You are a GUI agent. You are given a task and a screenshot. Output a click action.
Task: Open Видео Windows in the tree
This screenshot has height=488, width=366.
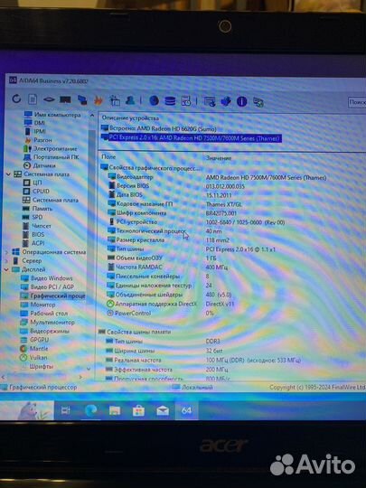pyautogui.click(x=52, y=278)
